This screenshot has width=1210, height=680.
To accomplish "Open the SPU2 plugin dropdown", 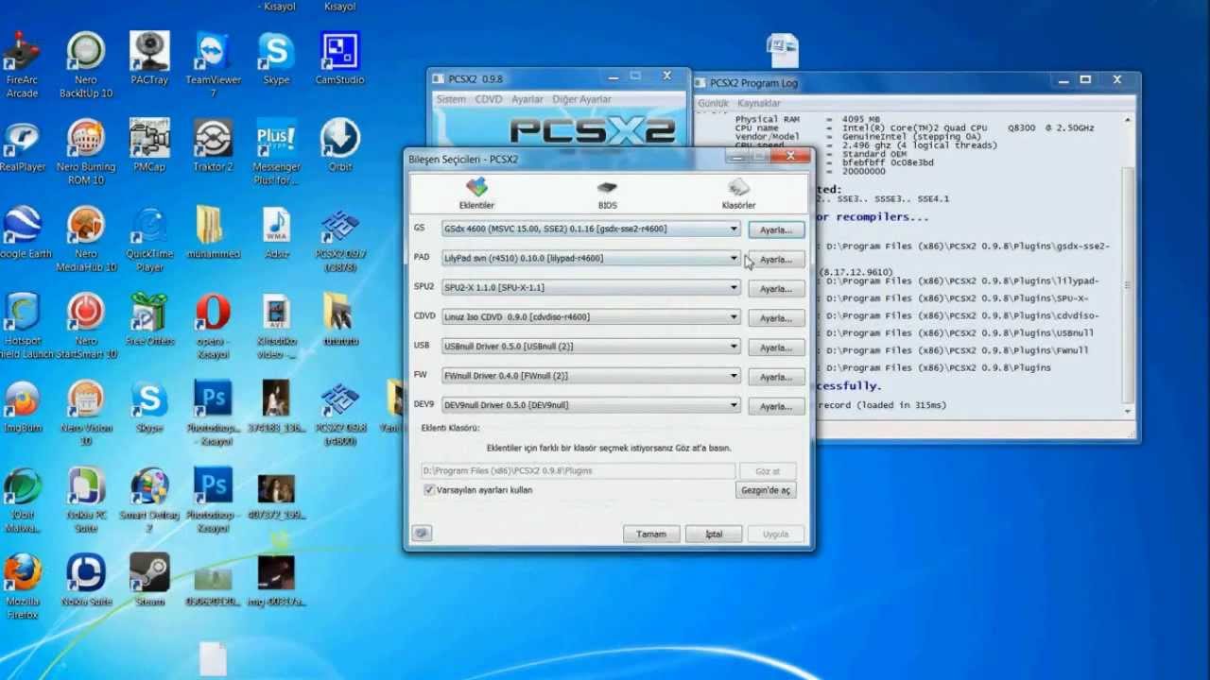I will coord(734,287).
